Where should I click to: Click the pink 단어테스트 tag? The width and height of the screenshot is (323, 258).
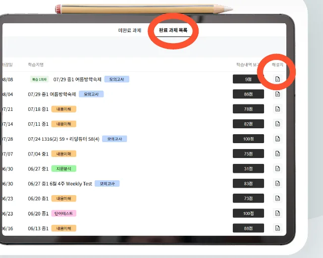(x=63, y=213)
